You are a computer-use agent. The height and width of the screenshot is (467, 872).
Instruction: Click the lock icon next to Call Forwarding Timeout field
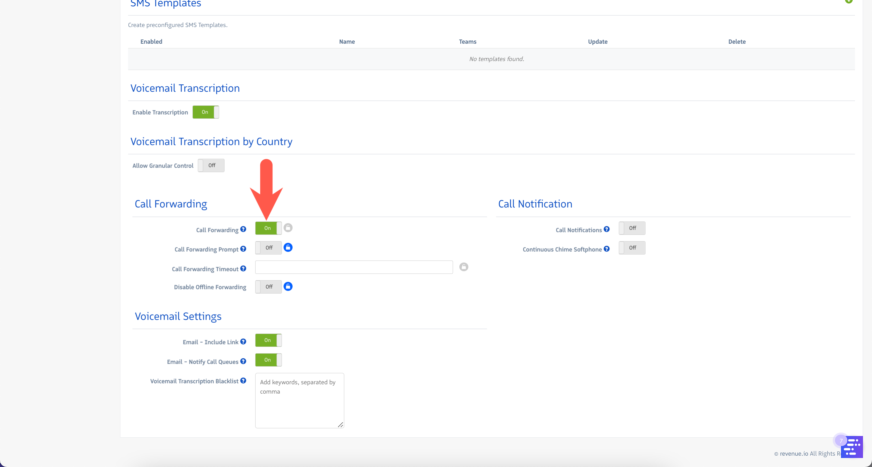point(463,267)
